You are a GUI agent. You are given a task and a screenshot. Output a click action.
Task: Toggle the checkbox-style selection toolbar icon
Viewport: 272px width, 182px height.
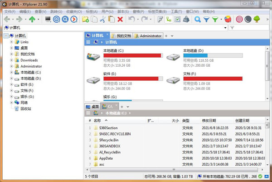178,19
